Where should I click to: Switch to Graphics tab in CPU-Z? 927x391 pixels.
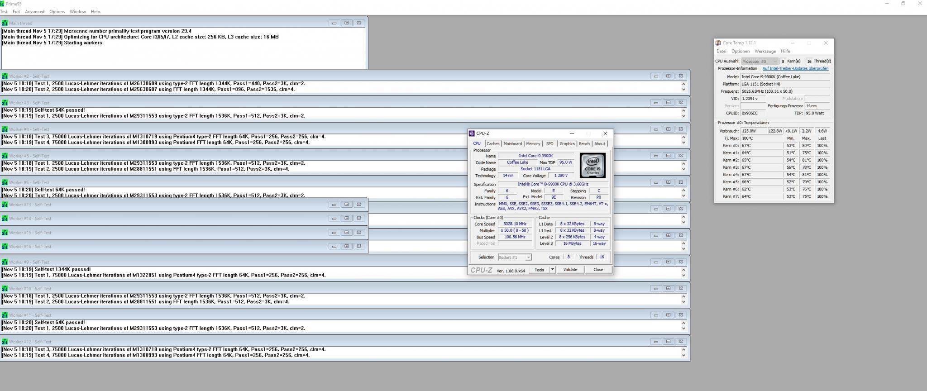[567, 143]
